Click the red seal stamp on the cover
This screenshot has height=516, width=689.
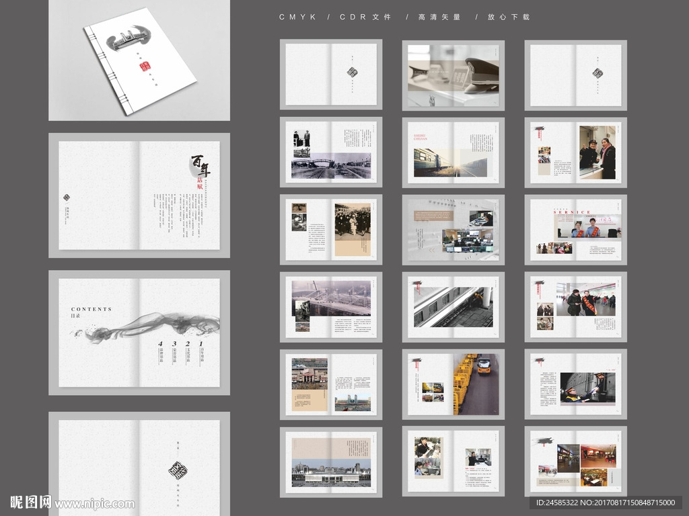(145, 67)
